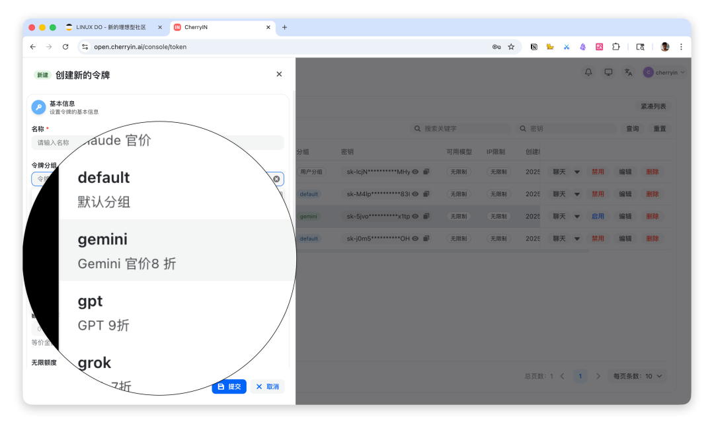Disable the sk-j0m5 token via 禁用
714x432 pixels.
click(x=598, y=238)
